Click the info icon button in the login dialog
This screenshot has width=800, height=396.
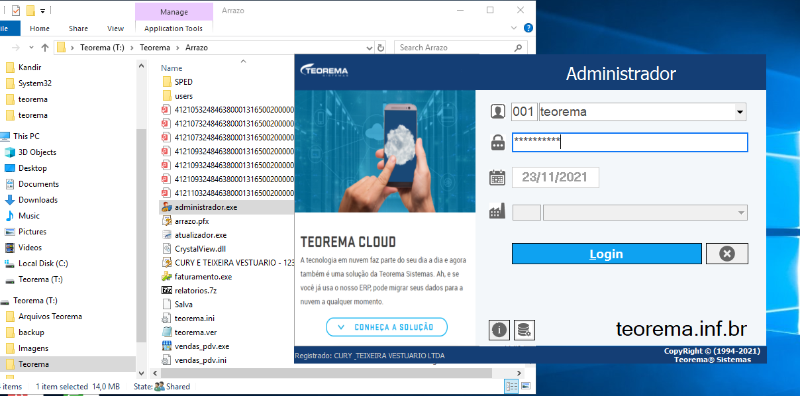tap(499, 329)
